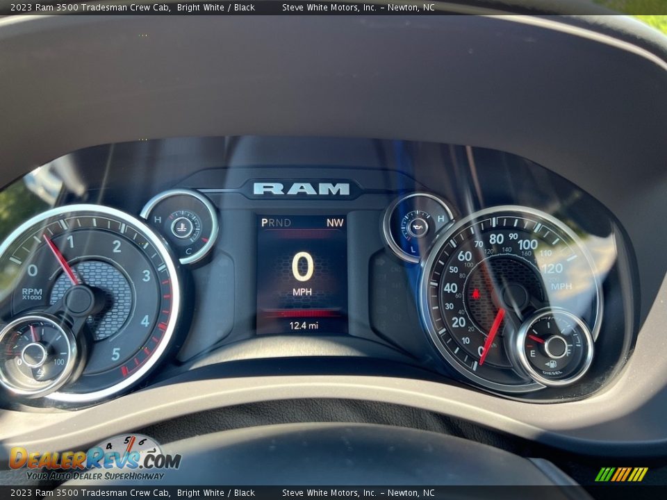Viewport: 667px width, 500px height.
Task: Click the DEF gauge center hub
Action: point(33,355)
